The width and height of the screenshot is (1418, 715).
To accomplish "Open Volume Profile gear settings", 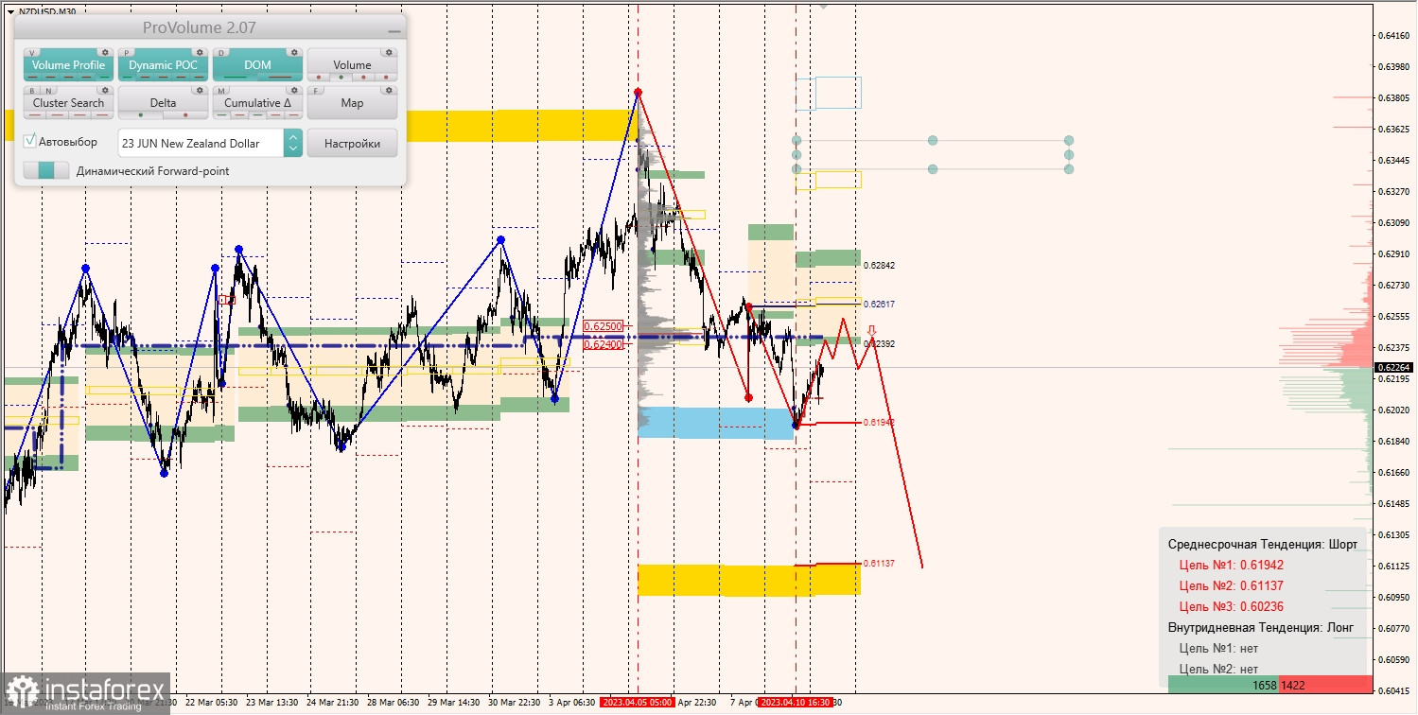I will pos(105,53).
